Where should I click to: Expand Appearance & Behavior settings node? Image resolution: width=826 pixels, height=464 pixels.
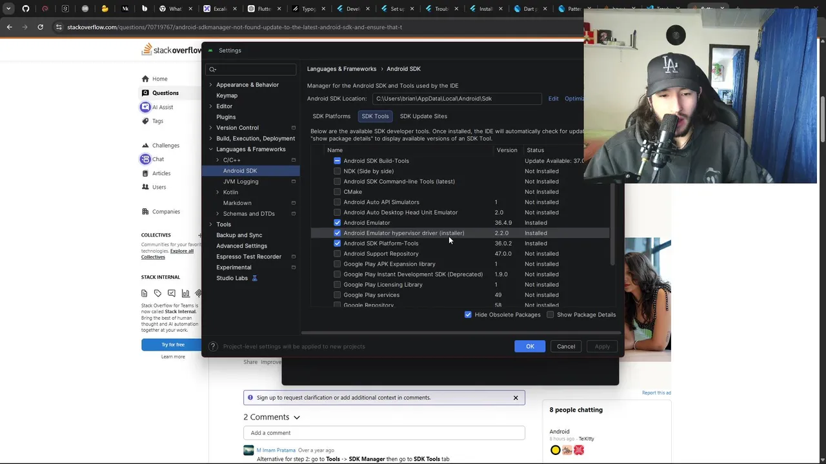coord(210,85)
